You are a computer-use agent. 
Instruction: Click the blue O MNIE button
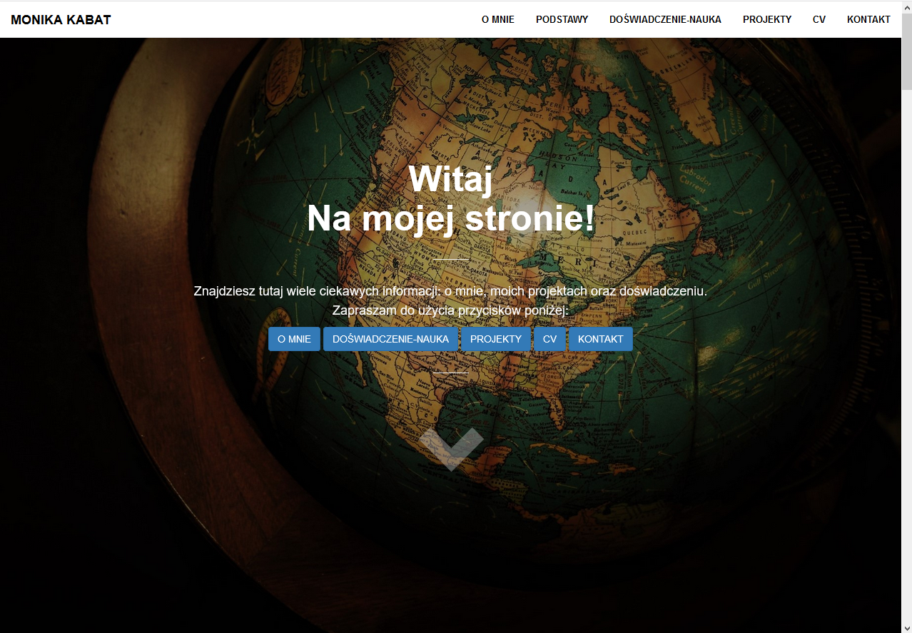tap(294, 339)
